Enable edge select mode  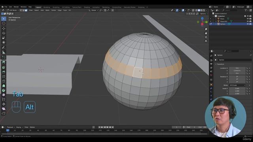click(x=24, y=10)
